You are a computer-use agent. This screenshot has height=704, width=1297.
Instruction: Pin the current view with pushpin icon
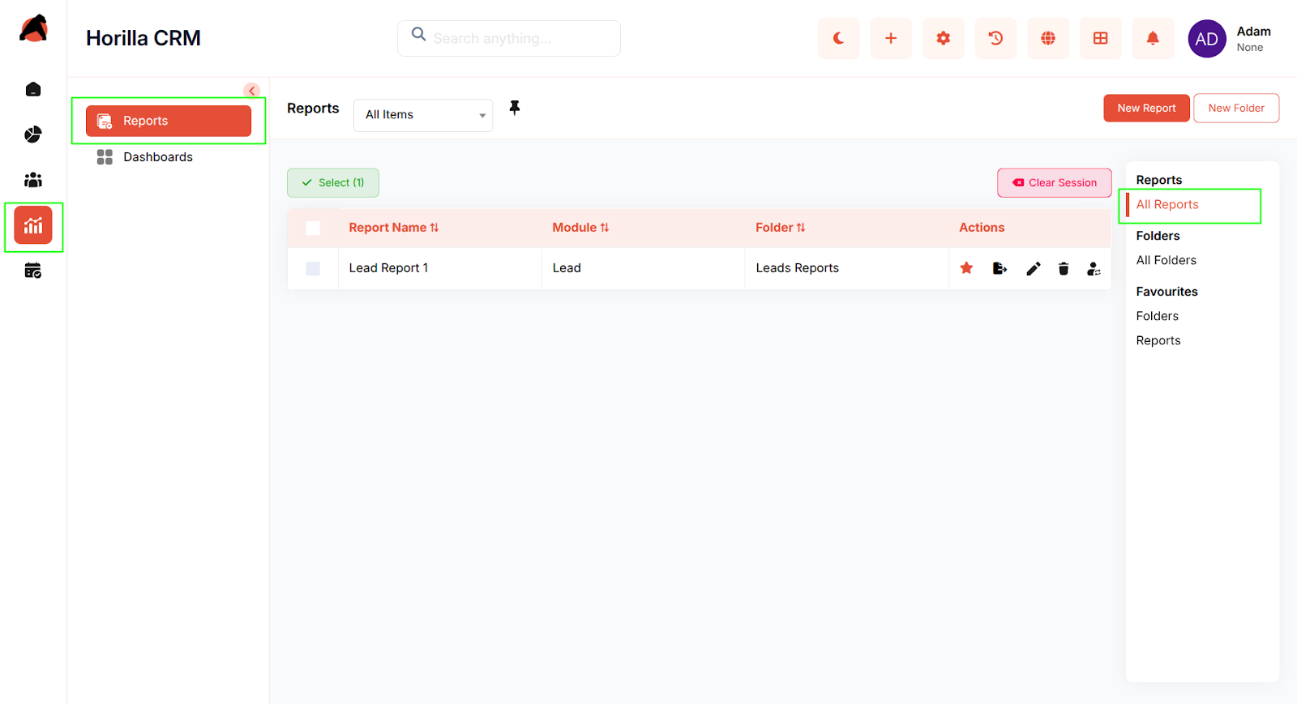click(514, 108)
